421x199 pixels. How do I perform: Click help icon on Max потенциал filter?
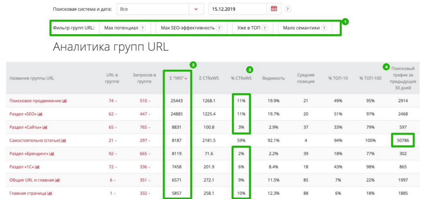(142, 28)
